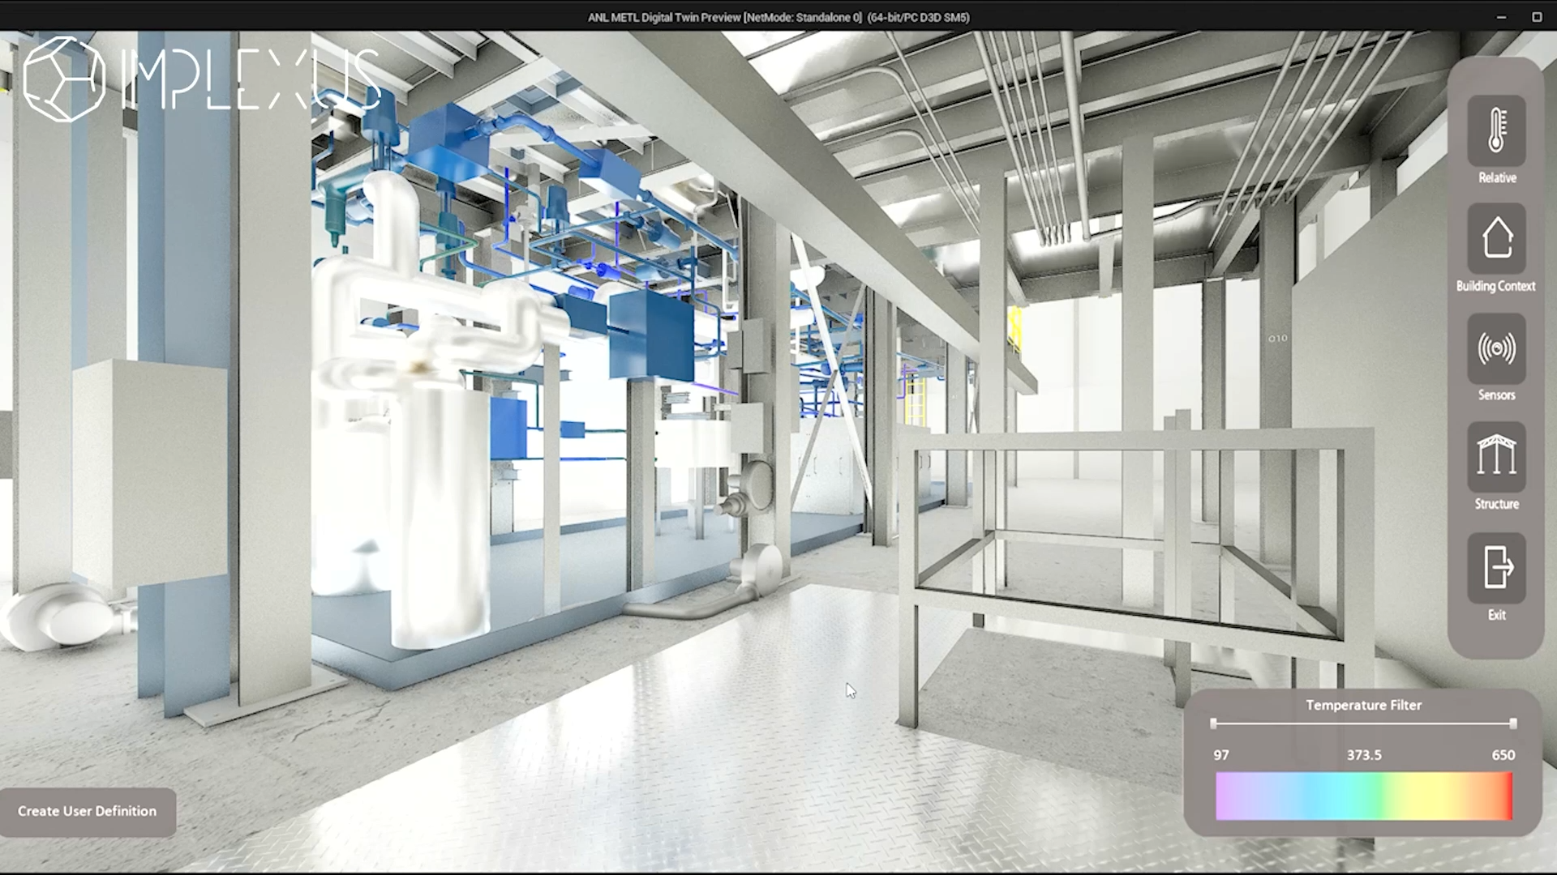Click the Implexus logo emblem
This screenshot has width=1557, height=875.
pyautogui.click(x=64, y=79)
